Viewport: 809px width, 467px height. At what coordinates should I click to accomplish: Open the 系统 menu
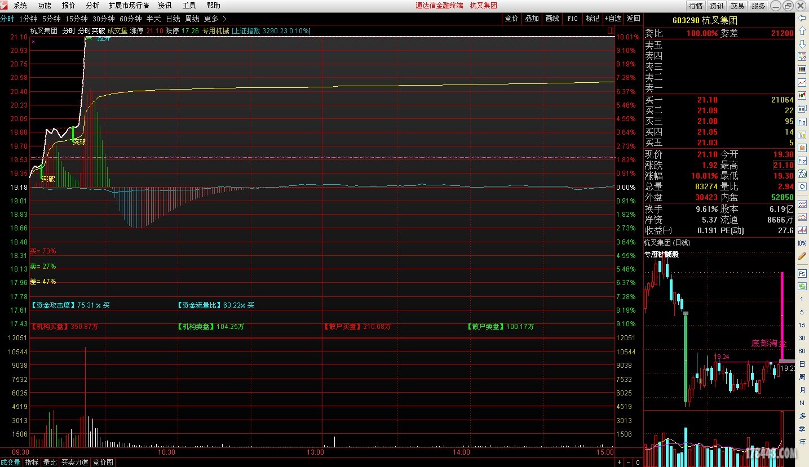[20, 5]
